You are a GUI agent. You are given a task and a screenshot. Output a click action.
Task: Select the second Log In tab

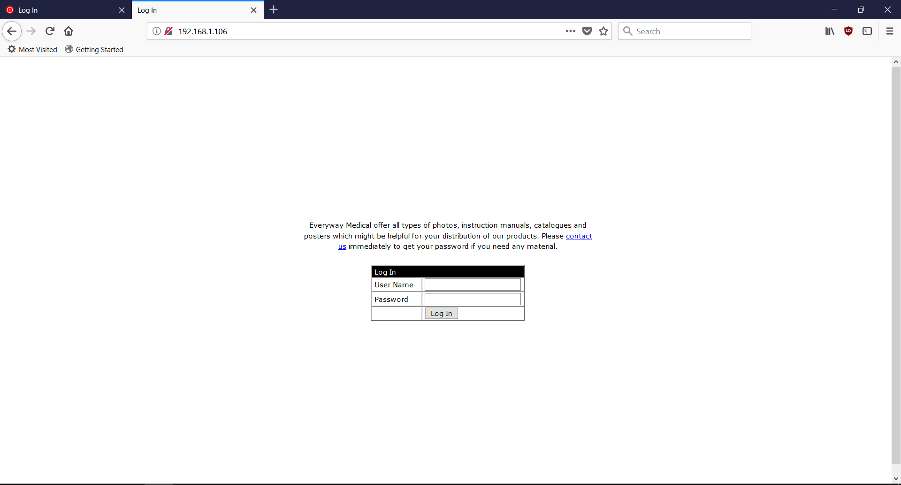[x=198, y=10]
